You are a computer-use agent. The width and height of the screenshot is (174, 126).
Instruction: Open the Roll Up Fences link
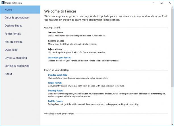coord(55,101)
